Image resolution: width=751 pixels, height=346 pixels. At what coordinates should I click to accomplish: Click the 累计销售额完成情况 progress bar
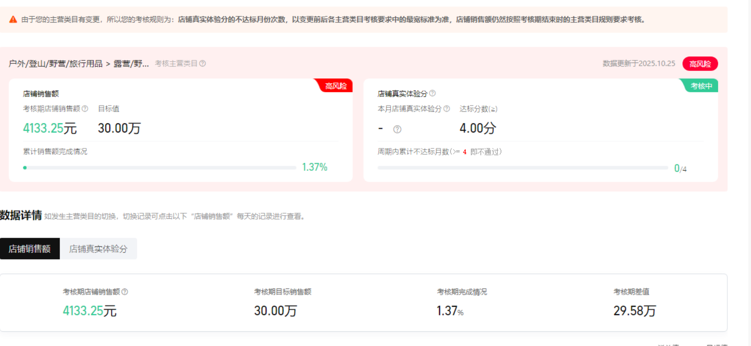pos(160,167)
